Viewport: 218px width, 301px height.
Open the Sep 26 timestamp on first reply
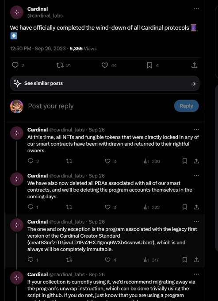click(x=97, y=130)
